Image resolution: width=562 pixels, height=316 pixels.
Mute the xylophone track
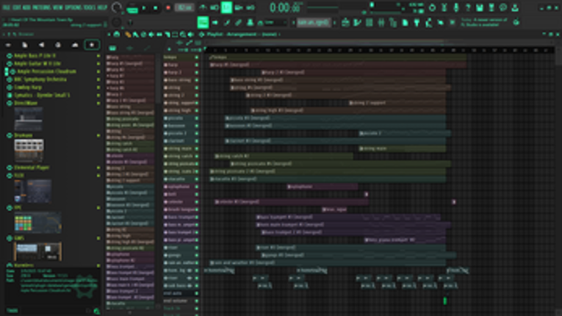[196, 187]
